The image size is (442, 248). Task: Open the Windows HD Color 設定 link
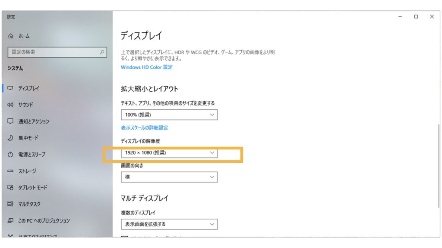pos(146,67)
